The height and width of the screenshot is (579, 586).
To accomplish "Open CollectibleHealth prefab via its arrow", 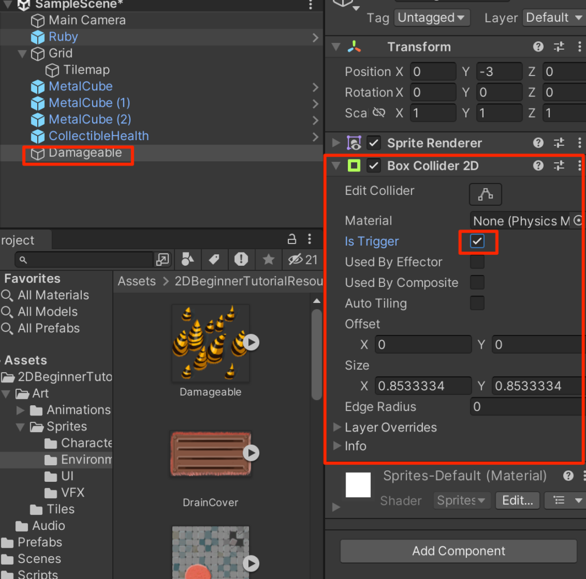I will 315,137.
